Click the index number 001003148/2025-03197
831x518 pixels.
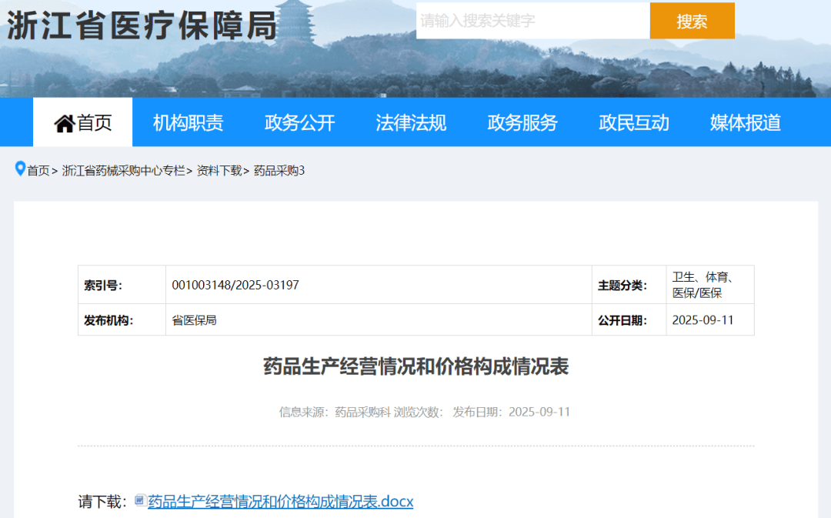pos(235,286)
